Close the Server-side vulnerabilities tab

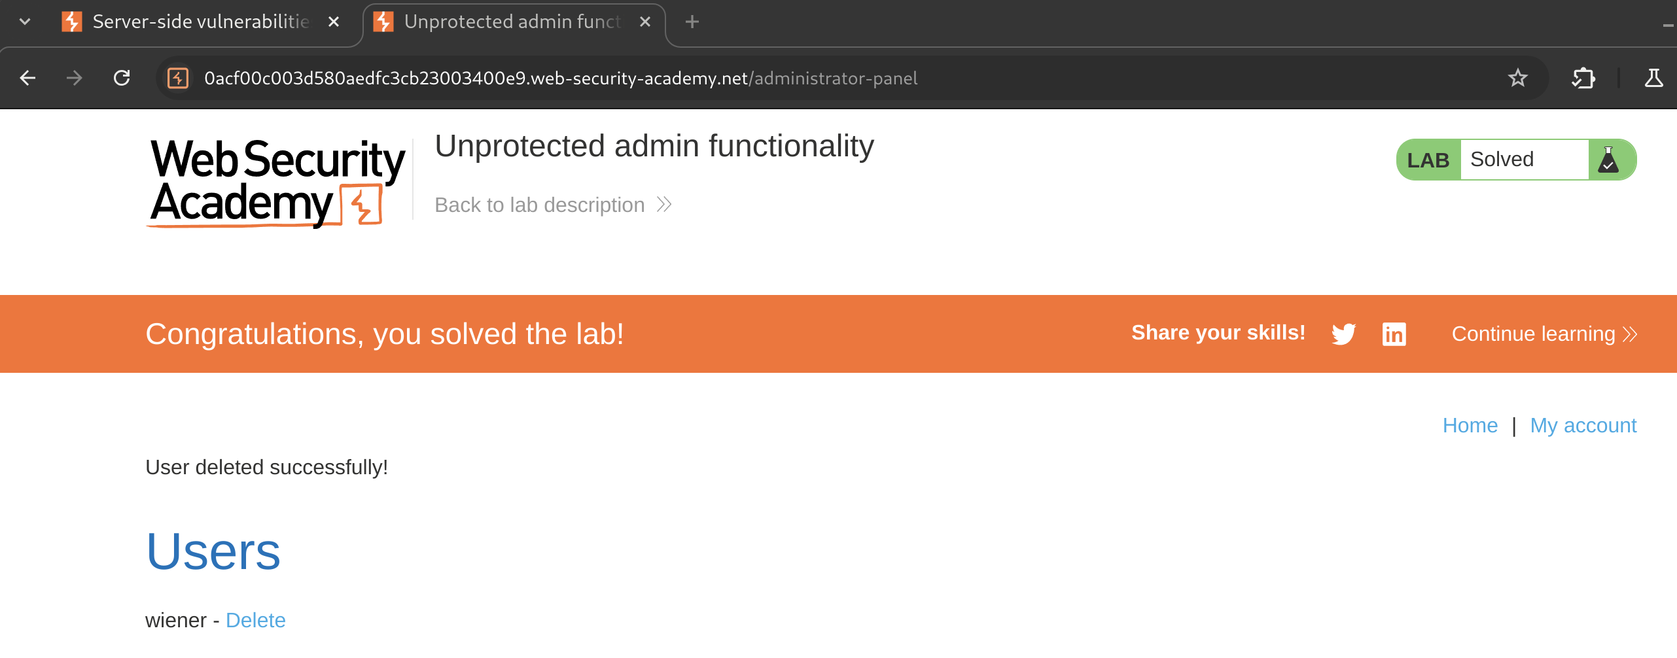[334, 22]
